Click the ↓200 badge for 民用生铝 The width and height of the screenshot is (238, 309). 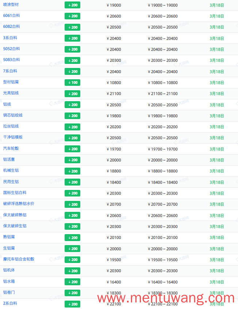click(72, 182)
